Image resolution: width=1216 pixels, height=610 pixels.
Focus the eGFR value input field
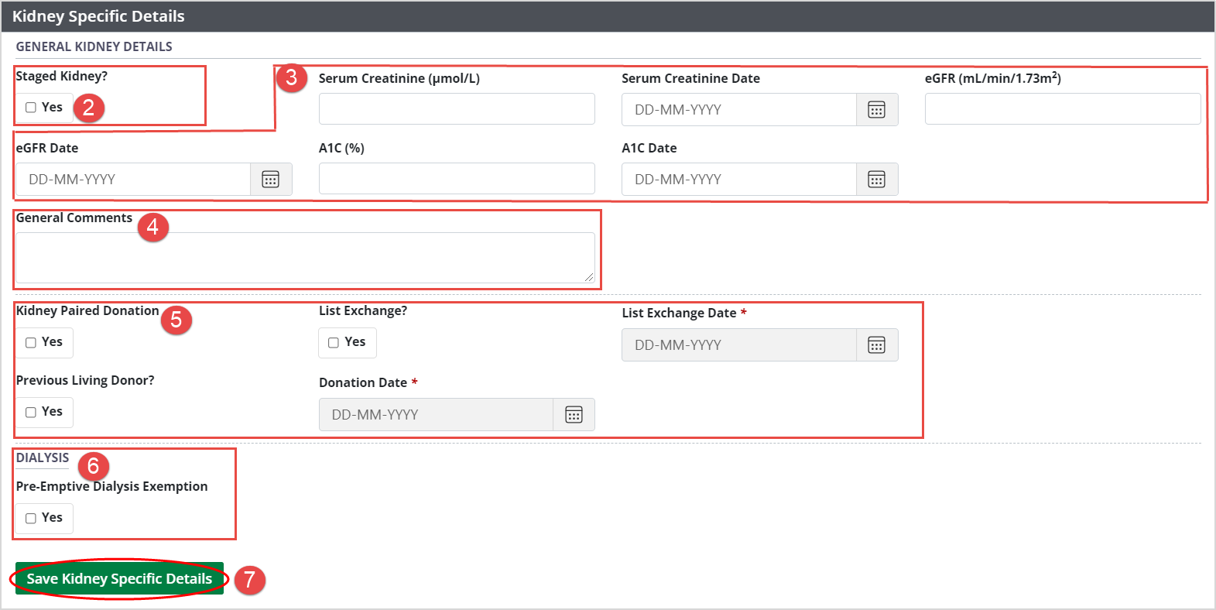[x=1063, y=109]
